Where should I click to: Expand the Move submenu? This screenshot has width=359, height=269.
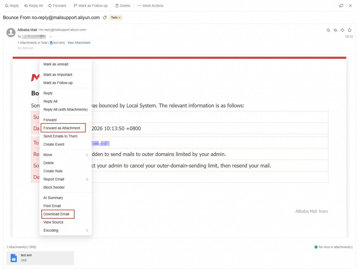[66, 155]
